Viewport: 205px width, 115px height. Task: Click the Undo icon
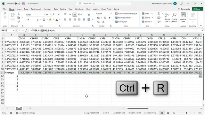click(x=5, y=13)
